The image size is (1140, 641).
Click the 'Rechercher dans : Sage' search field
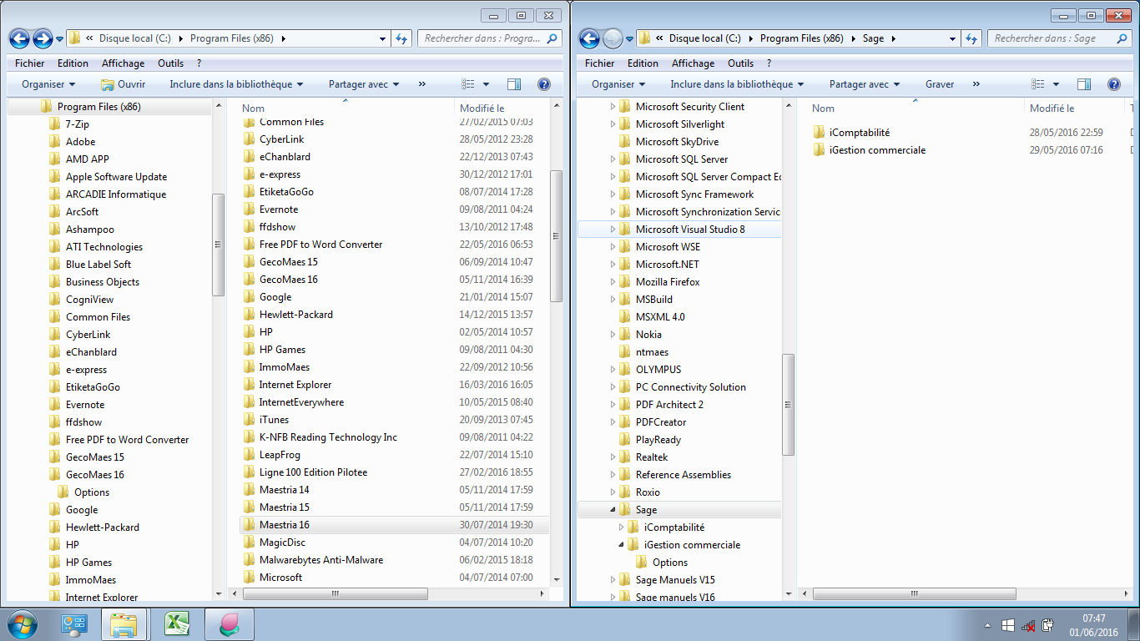(1052, 38)
